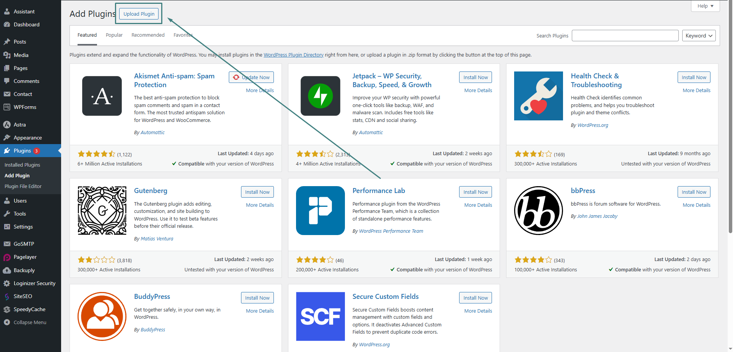Open the WordPress Plugin Directory link
This screenshot has height=352, width=733.
point(293,55)
